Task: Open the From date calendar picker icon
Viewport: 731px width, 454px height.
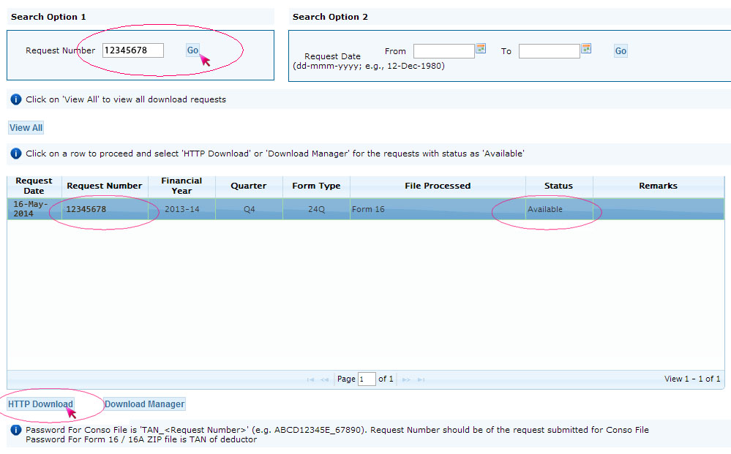Action: (x=481, y=48)
